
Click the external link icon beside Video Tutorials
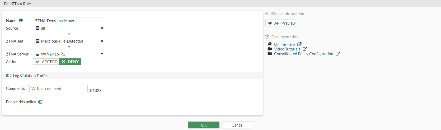point(305,49)
